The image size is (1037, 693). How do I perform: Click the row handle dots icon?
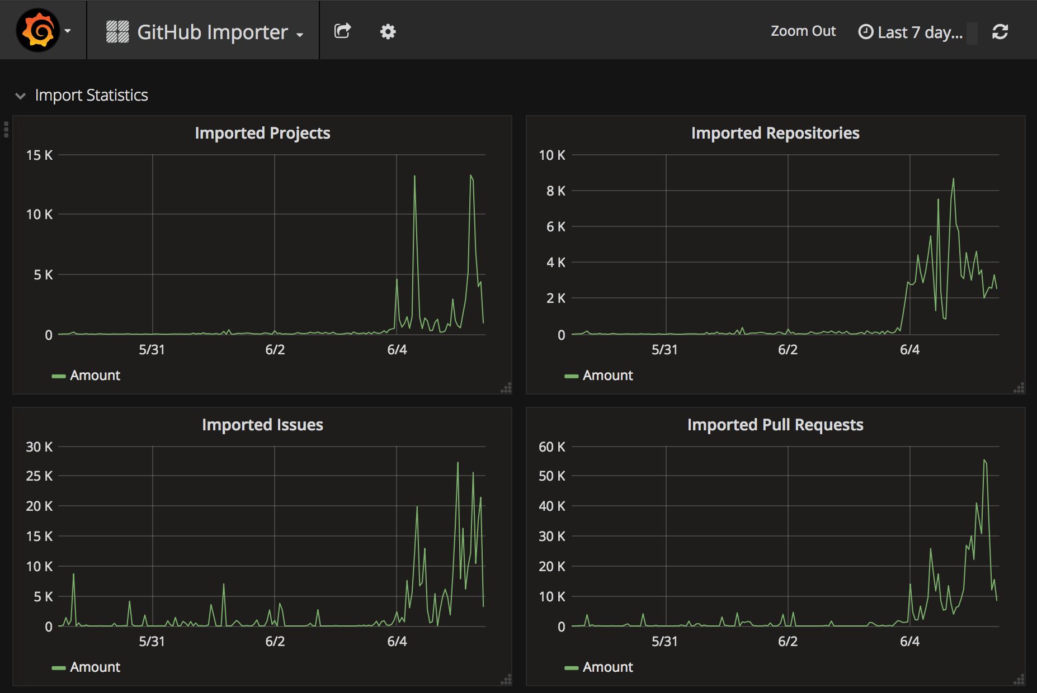pyautogui.click(x=6, y=129)
